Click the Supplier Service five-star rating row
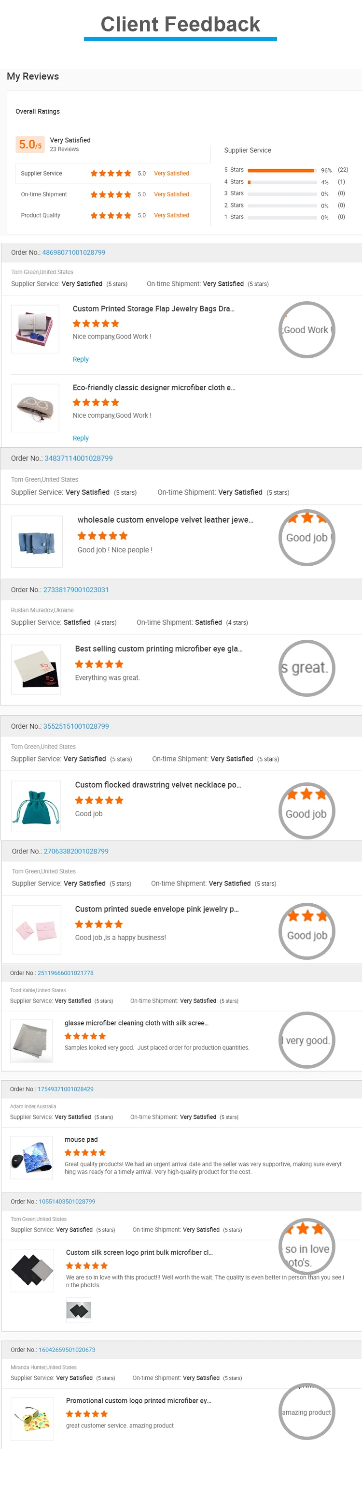Image resolution: width=362 pixels, height=1485 pixels. click(x=111, y=174)
